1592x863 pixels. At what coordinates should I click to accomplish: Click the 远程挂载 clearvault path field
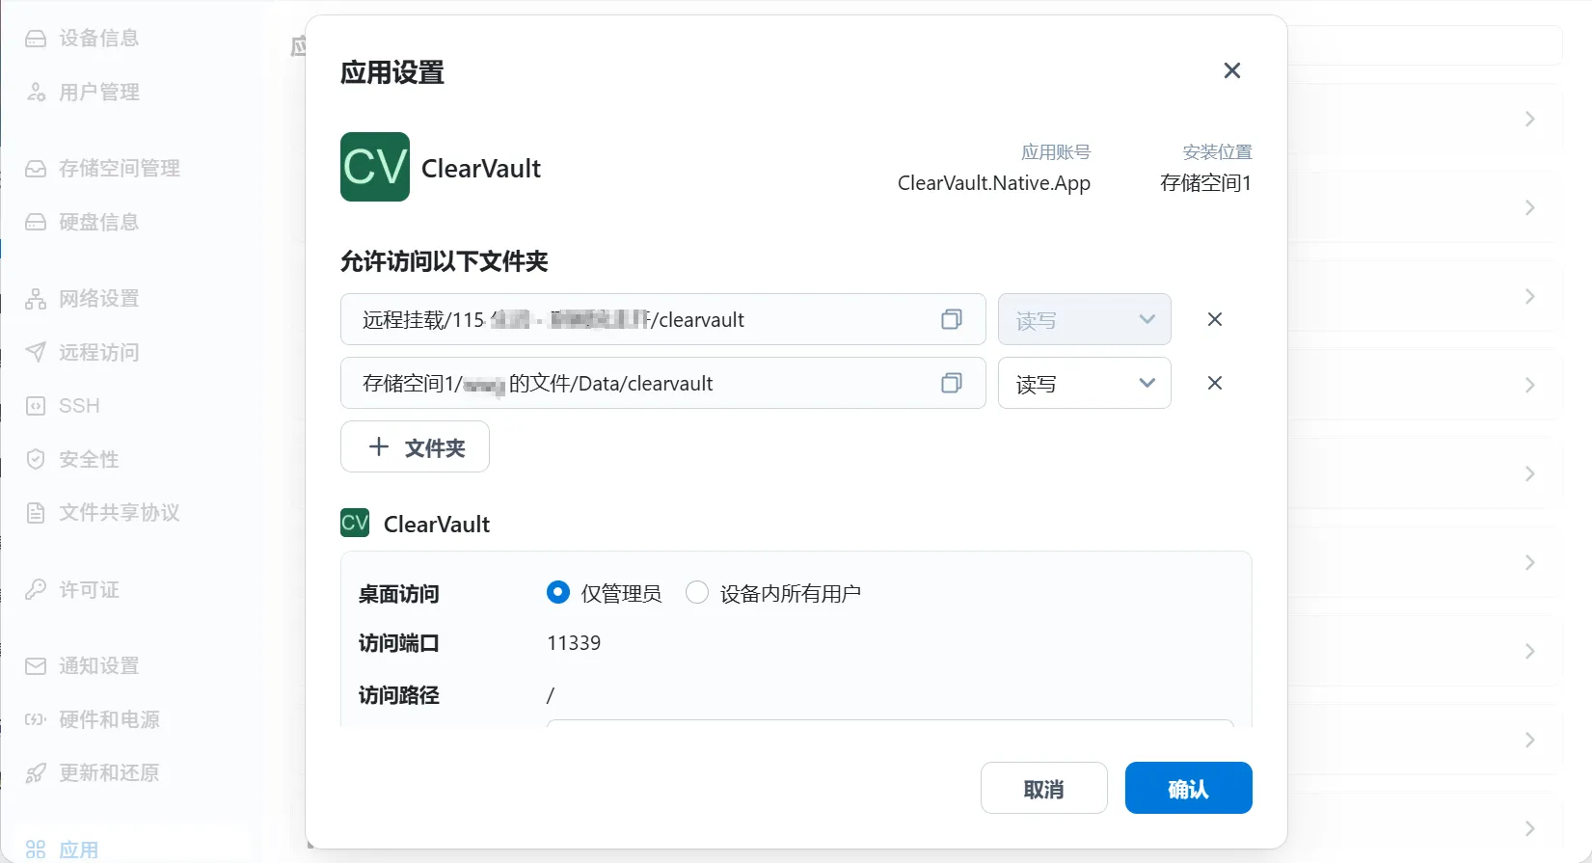click(663, 319)
